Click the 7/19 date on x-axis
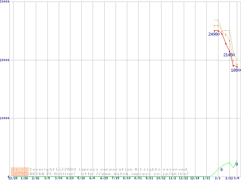This screenshot has height=180, width=241. (116, 178)
